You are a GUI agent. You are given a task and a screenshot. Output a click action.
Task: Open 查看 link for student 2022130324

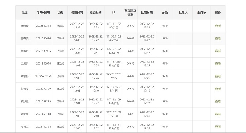point(218,127)
